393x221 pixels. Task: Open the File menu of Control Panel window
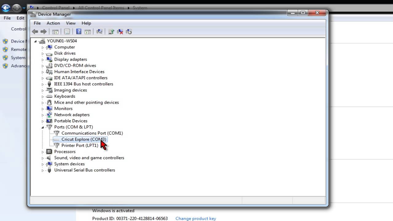tap(7, 18)
